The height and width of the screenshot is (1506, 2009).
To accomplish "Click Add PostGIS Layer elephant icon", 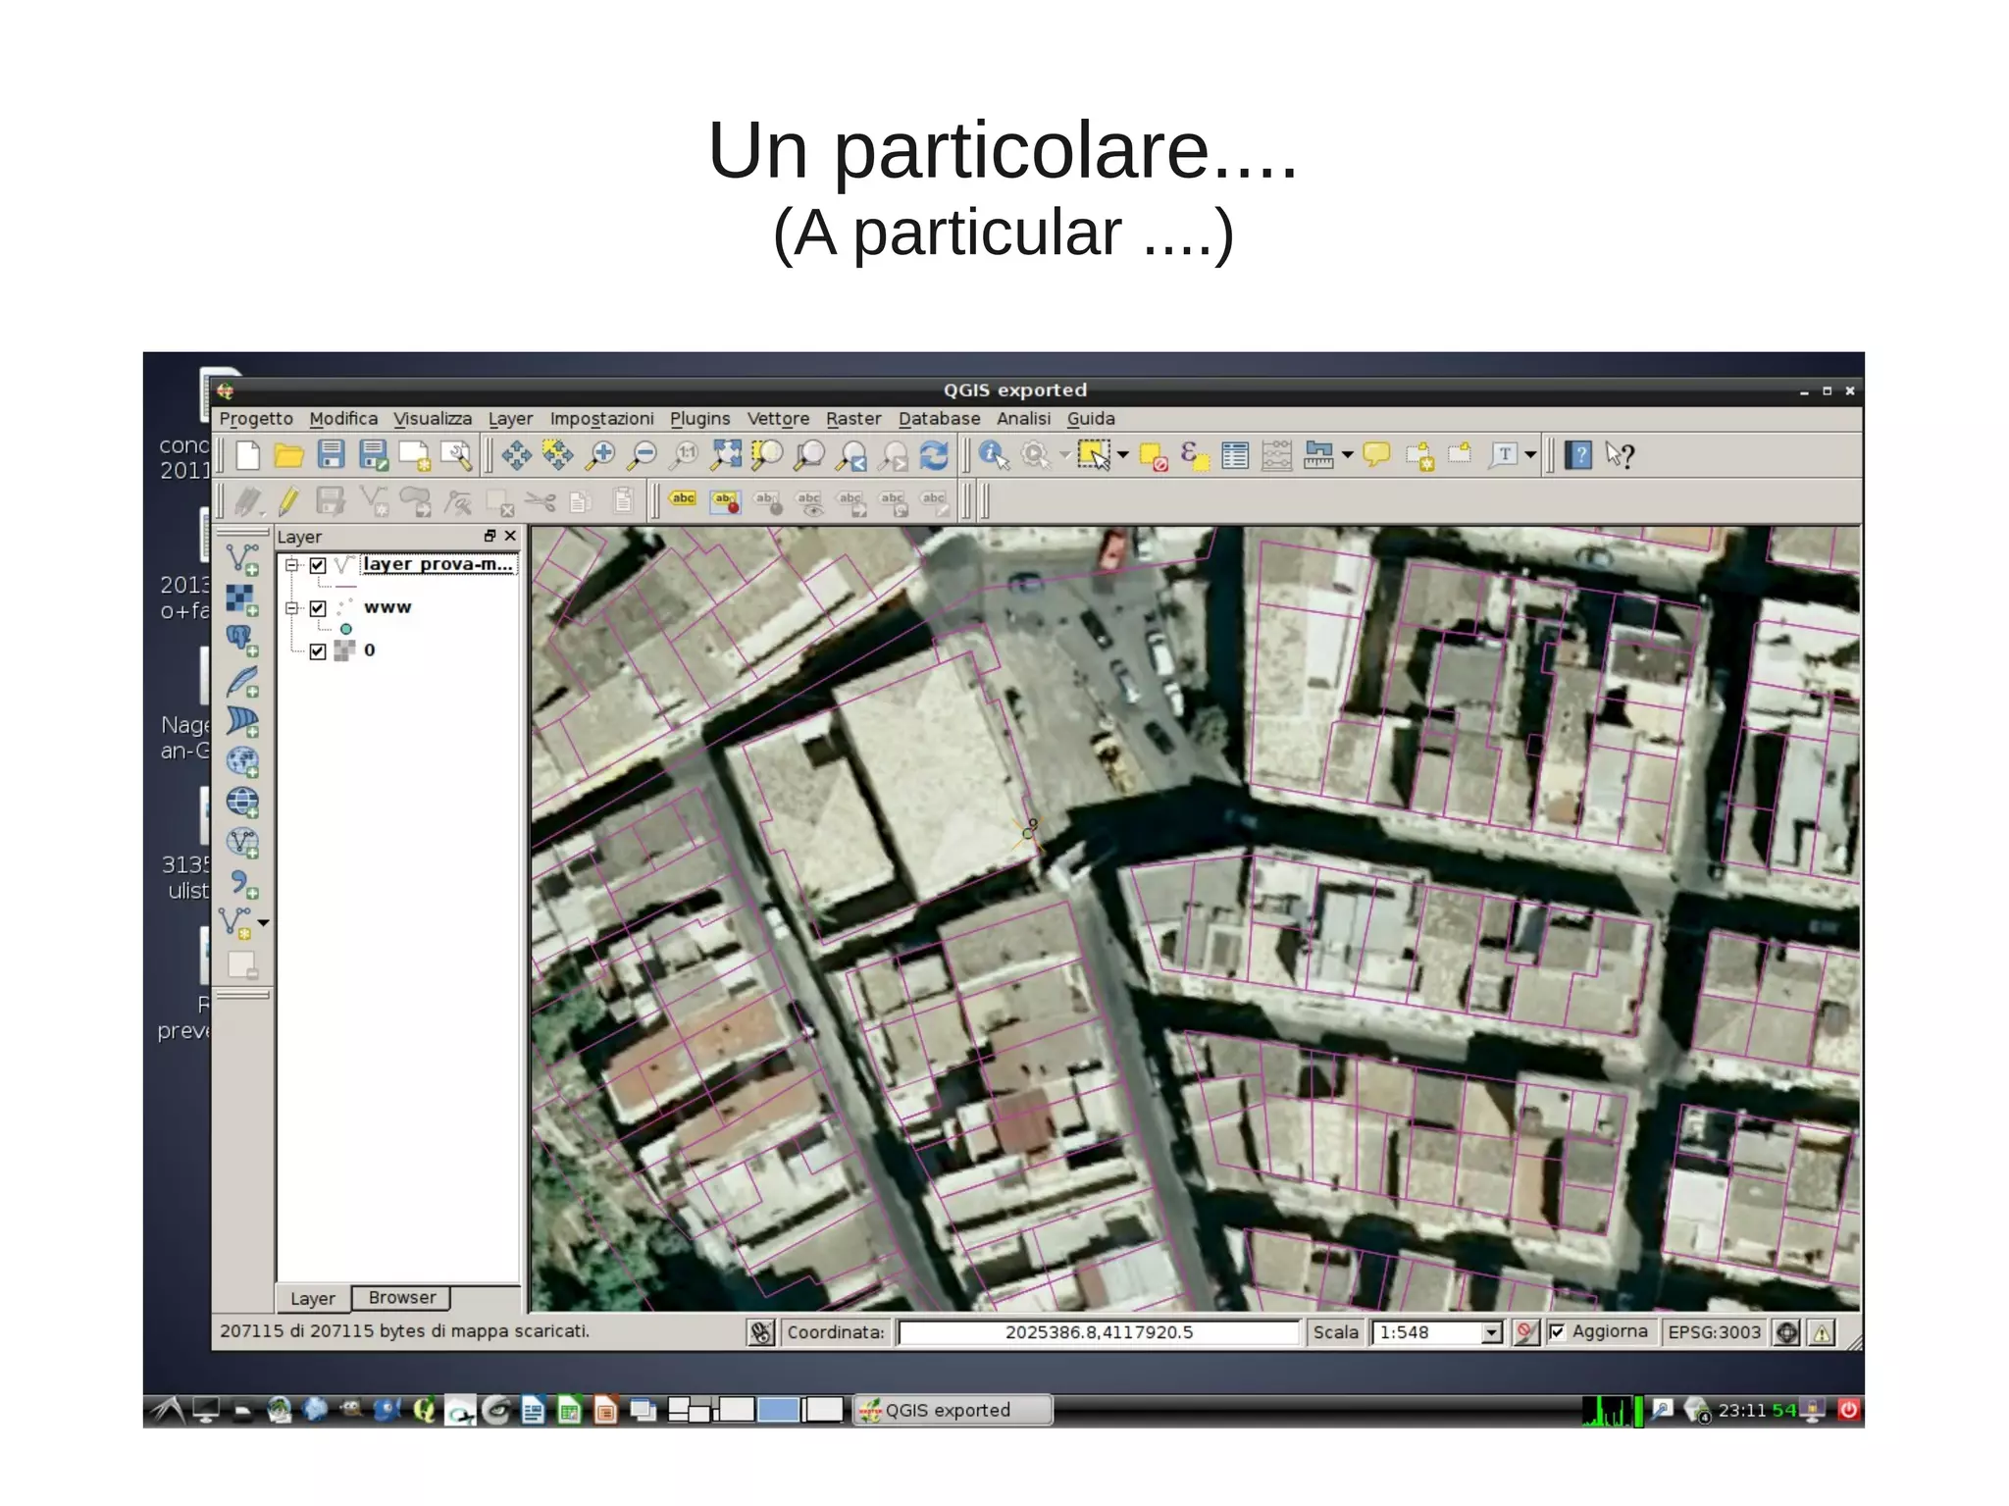I will point(242,641).
